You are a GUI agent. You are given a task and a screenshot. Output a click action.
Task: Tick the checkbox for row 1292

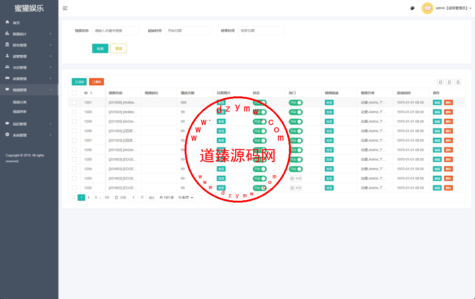tap(74, 188)
